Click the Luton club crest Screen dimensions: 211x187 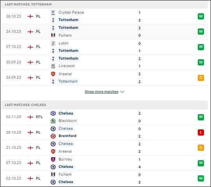53,43
